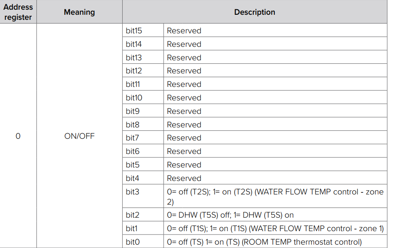Select the bit10 label
Image resolution: width=397 pixels, height=248 pixels.
[134, 97]
